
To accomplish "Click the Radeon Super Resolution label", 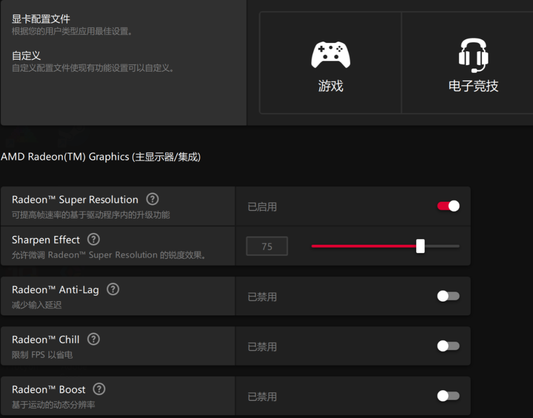I will pos(75,199).
